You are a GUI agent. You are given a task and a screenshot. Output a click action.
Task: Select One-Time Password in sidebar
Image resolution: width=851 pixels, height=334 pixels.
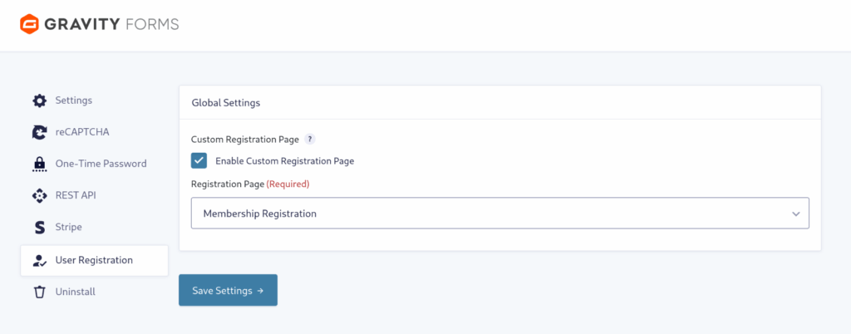point(101,164)
